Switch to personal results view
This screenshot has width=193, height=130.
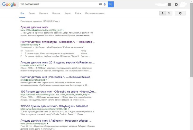click(x=163, y=13)
